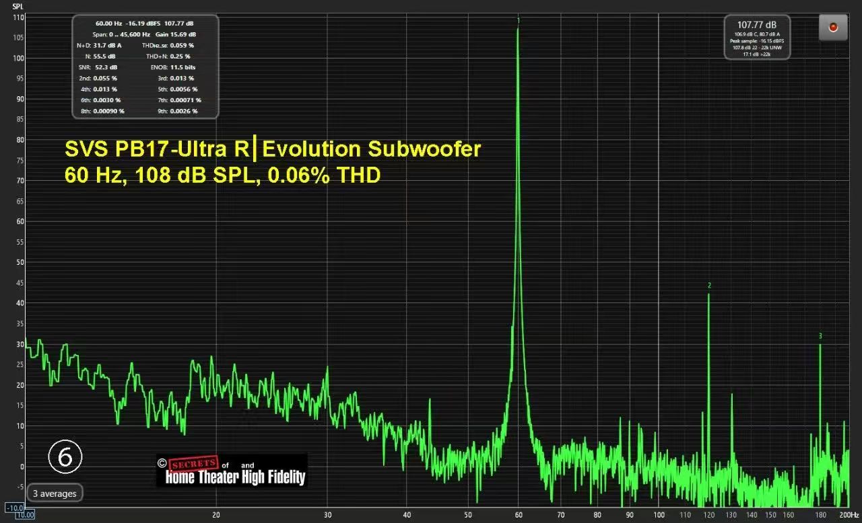862x523 pixels.
Task: Select harmonic marker 2 near 120 Hz
Action: pyautogui.click(x=709, y=286)
